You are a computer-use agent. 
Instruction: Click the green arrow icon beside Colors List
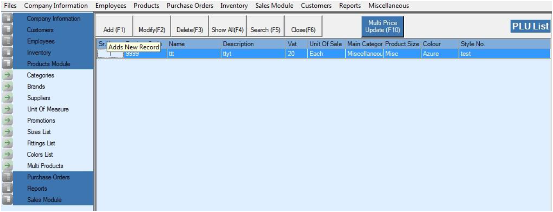[x=7, y=155]
